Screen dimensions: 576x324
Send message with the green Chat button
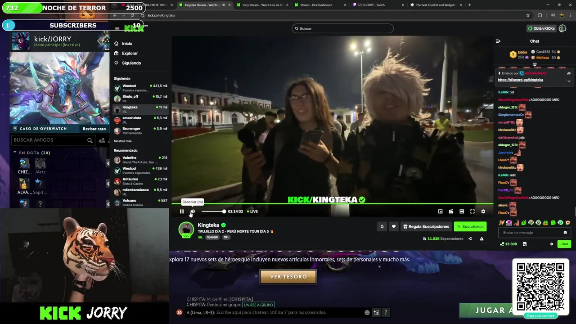point(564,244)
